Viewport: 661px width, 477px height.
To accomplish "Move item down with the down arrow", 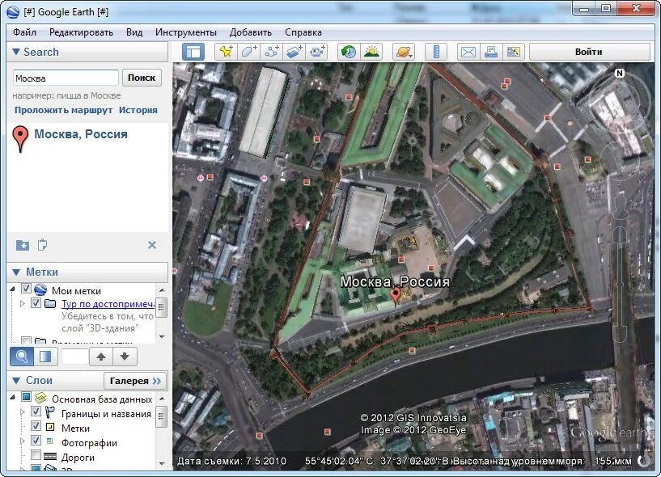I will pos(125,357).
